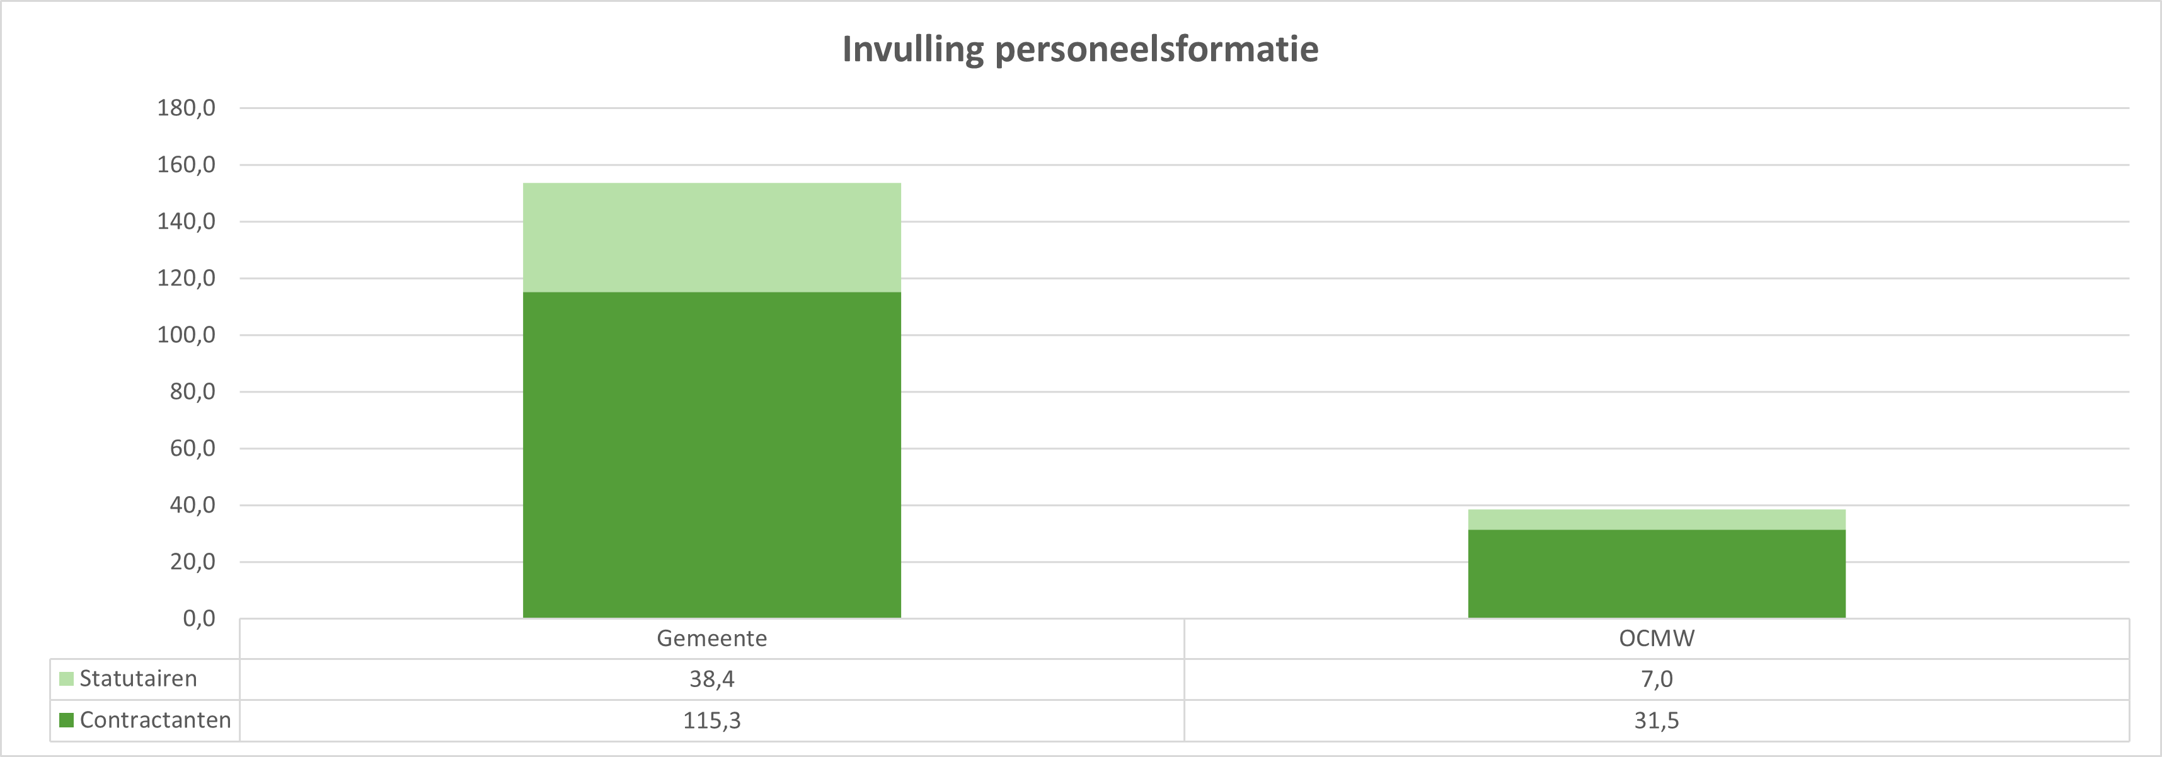The height and width of the screenshot is (757, 2162).
Task: Click the 100,0 y-axis label
Action: click(x=187, y=335)
